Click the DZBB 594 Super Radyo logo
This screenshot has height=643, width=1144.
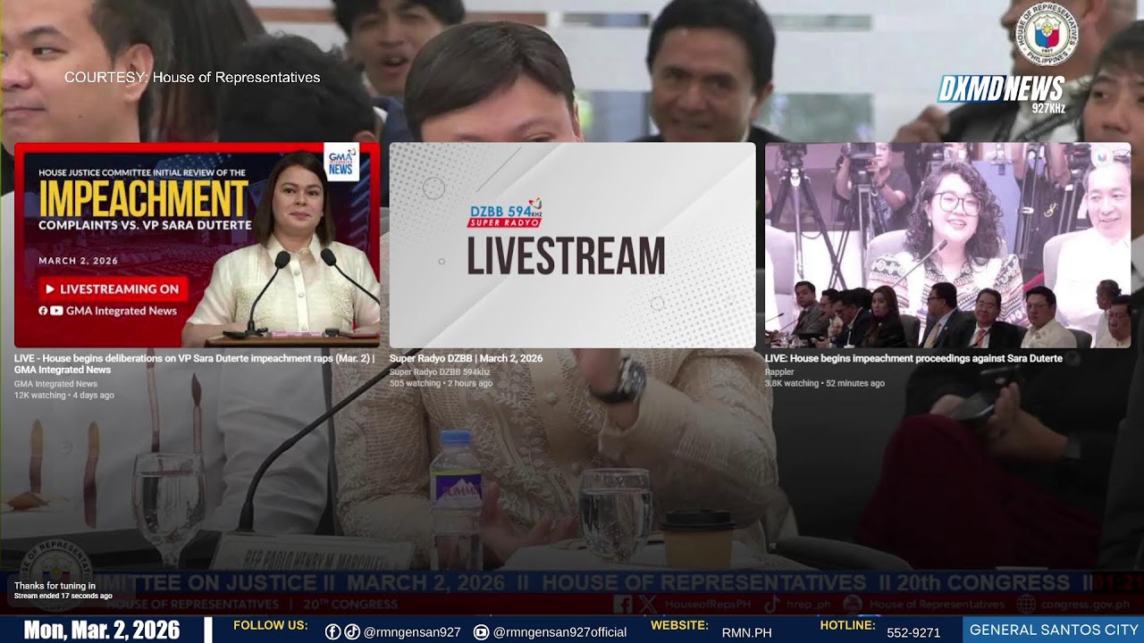pyautogui.click(x=506, y=213)
